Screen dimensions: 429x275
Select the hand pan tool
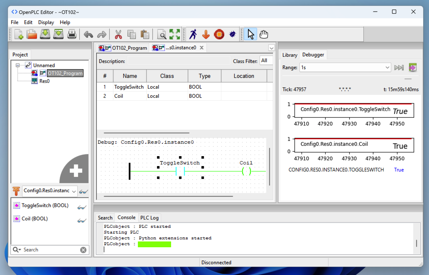pos(263,34)
